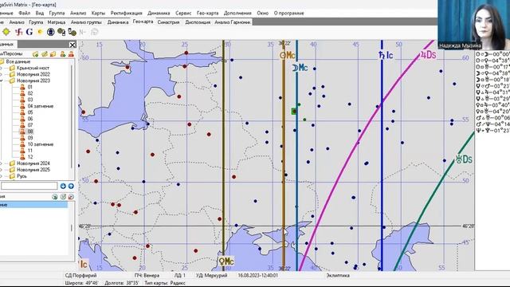Expand the Новолуния 2025 folder
The image size is (510, 287).
click(1, 170)
